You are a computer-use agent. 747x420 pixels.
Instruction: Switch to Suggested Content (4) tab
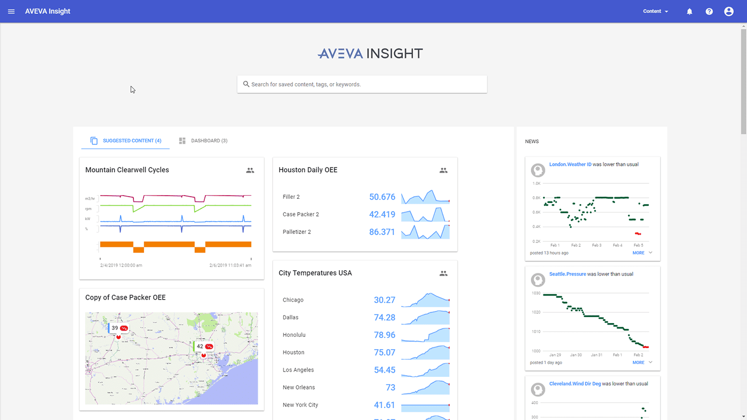(x=125, y=141)
